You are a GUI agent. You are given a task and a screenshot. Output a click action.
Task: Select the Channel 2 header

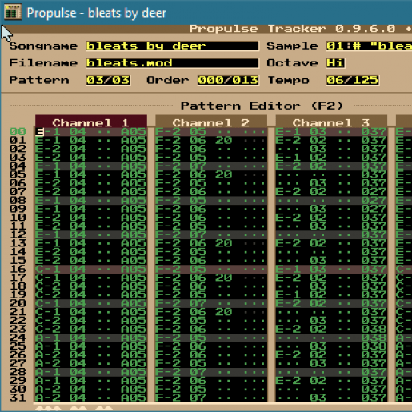point(211,122)
